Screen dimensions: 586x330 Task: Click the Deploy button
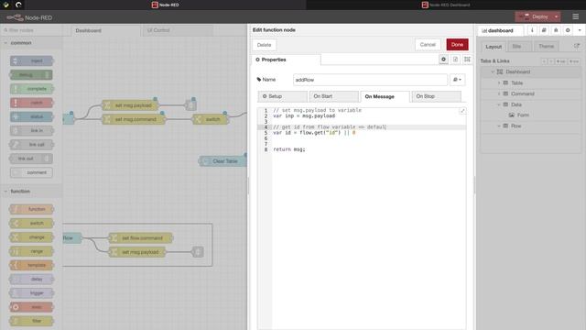(x=534, y=16)
